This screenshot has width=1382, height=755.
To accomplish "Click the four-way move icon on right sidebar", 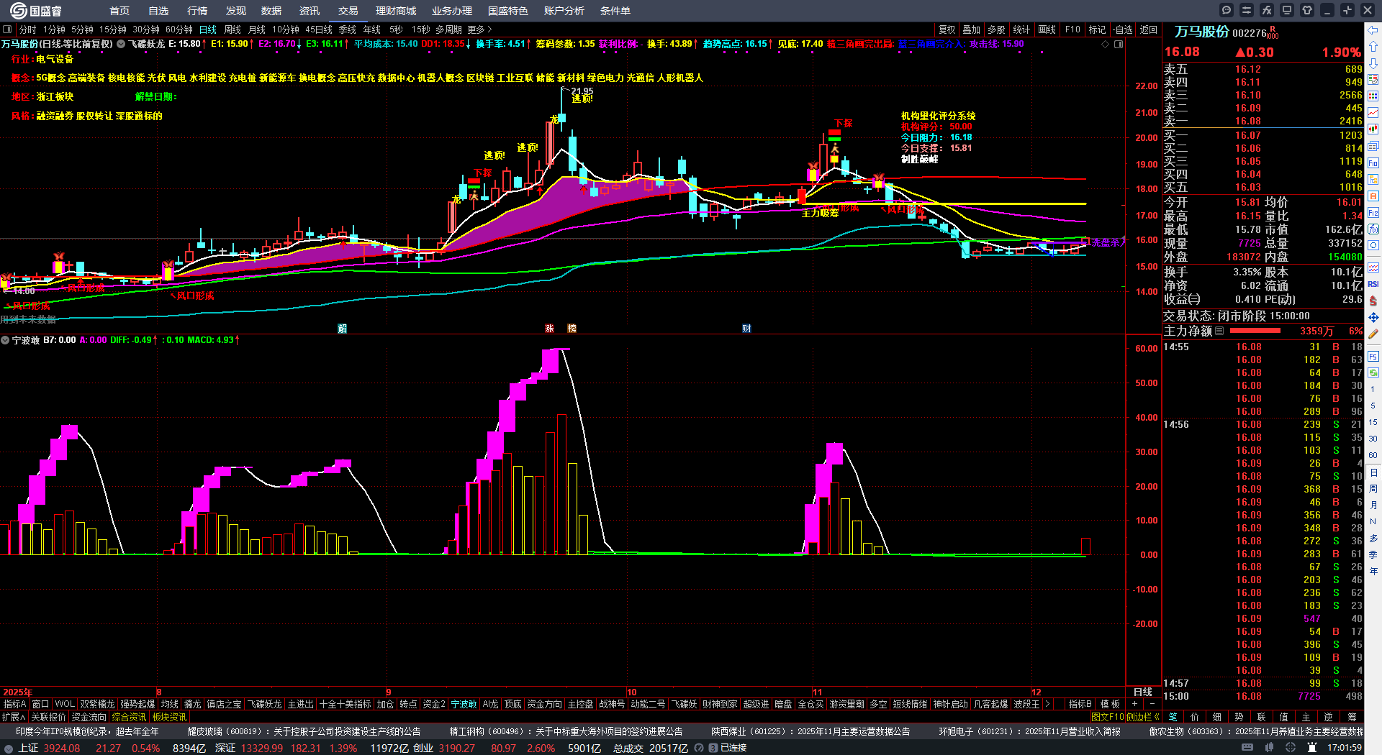I will pyautogui.click(x=1373, y=317).
